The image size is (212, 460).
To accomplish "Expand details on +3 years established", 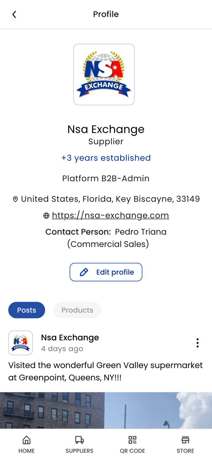I will [x=106, y=158].
